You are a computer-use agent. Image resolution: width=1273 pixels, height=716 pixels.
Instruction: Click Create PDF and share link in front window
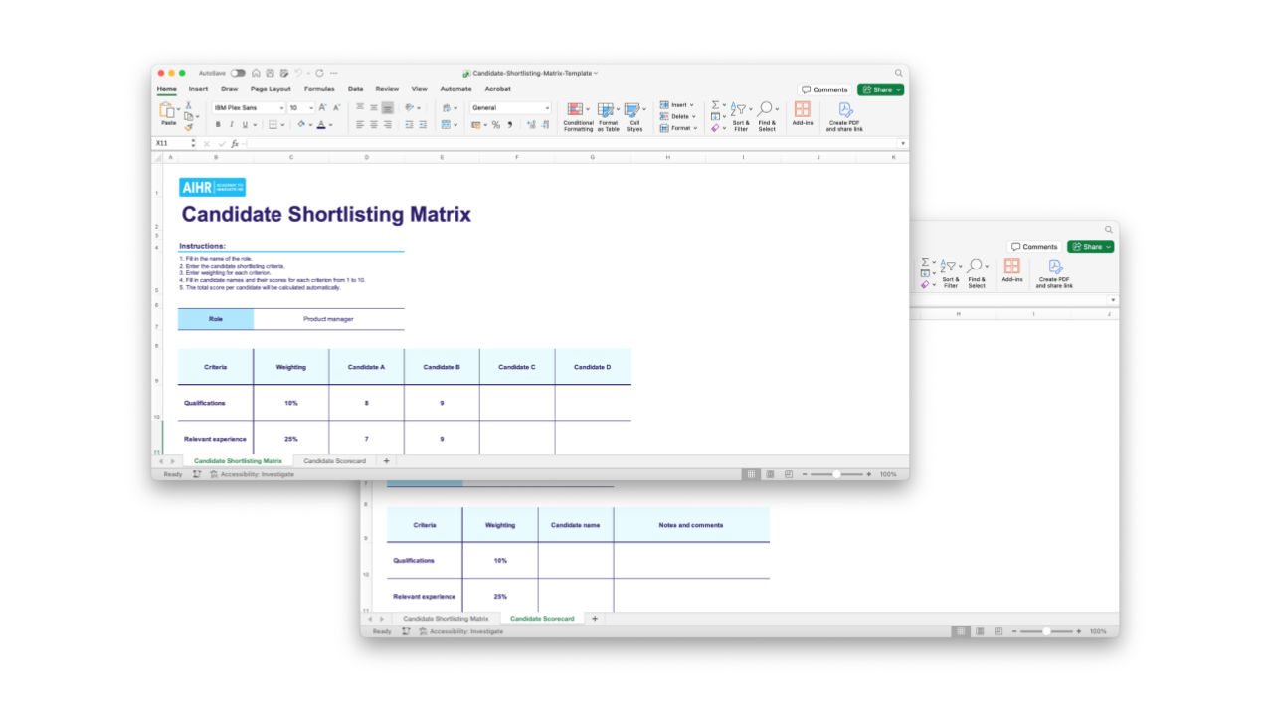844,110
